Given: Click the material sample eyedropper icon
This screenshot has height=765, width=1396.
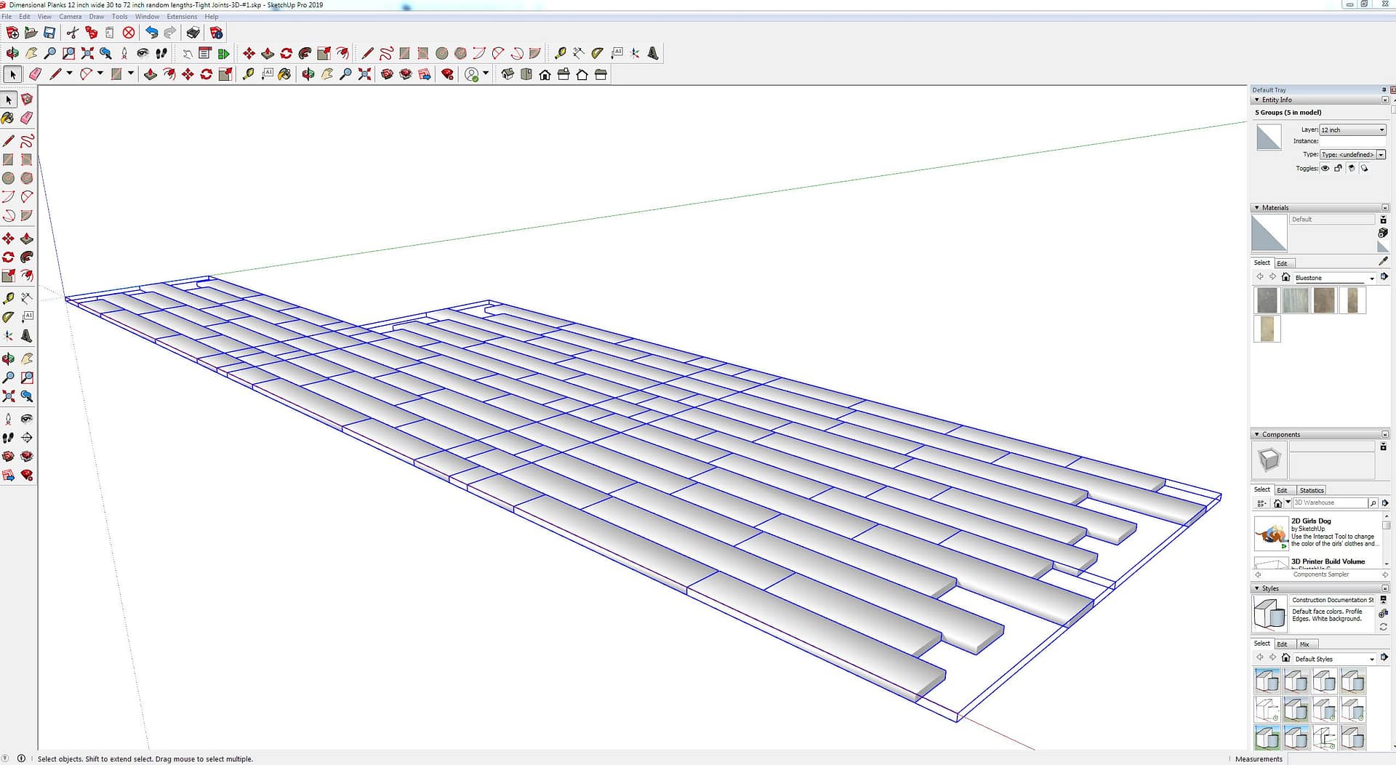Looking at the screenshot, I should coord(1383,261).
